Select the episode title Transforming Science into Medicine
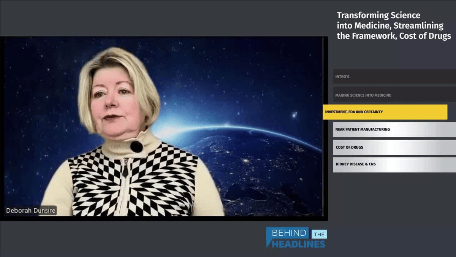The height and width of the screenshot is (257, 456). tap(394, 25)
